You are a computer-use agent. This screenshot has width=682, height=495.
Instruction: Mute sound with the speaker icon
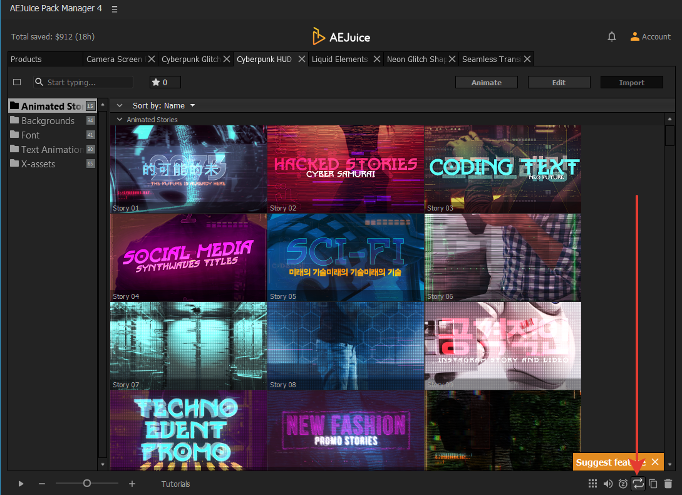point(607,484)
